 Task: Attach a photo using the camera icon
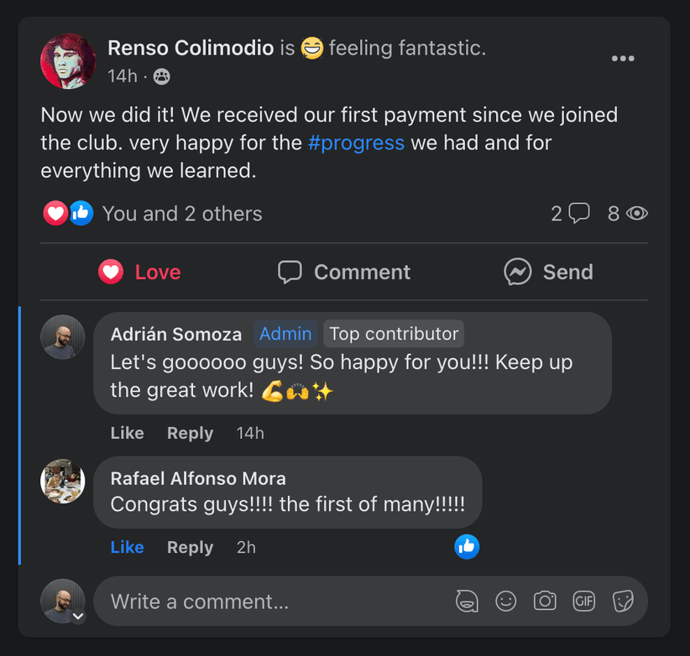tap(545, 601)
